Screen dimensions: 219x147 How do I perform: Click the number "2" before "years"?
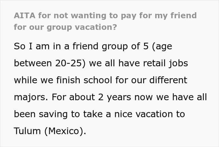[101, 97]
